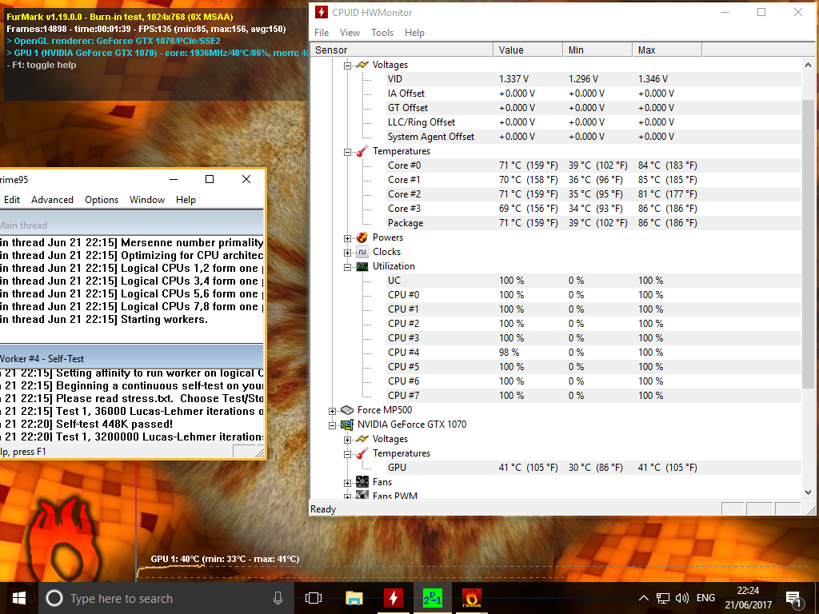Image resolution: width=819 pixels, height=614 pixels.
Task: Open File Explorer from the taskbar
Action: pos(354,598)
